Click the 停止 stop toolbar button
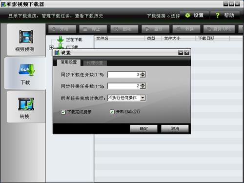Screen dimensions: 244x183 click(93, 29)
